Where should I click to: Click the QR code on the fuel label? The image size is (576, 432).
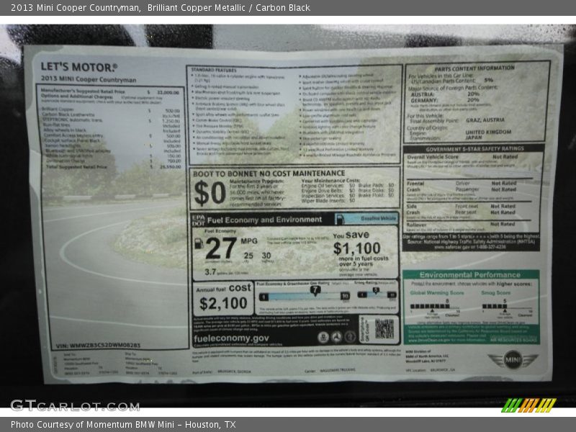tap(384, 329)
